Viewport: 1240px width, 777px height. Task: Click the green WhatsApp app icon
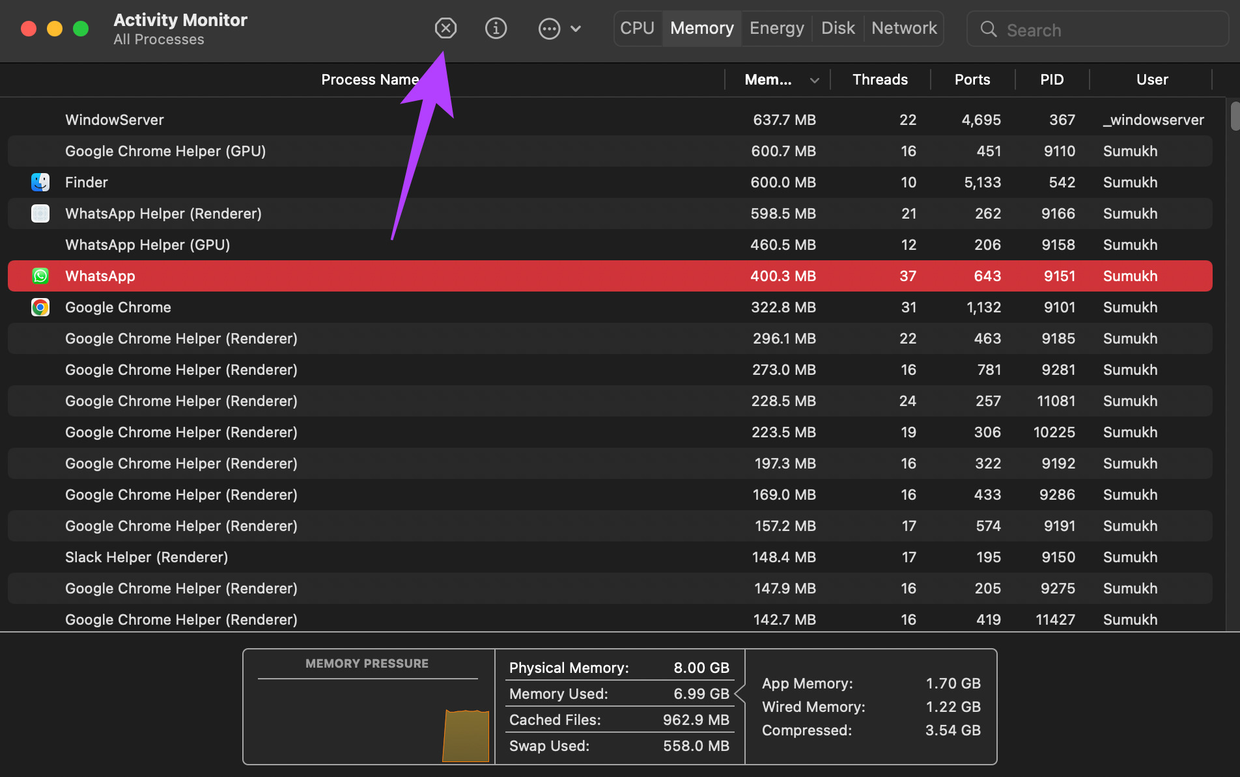(x=40, y=276)
